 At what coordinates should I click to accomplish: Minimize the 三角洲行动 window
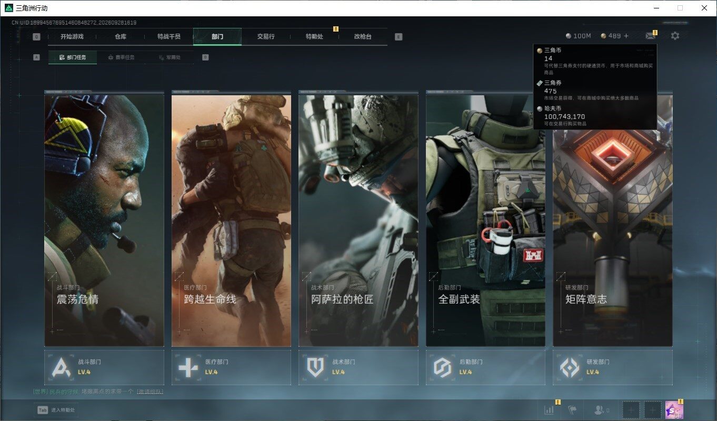[x=656, y=8]
